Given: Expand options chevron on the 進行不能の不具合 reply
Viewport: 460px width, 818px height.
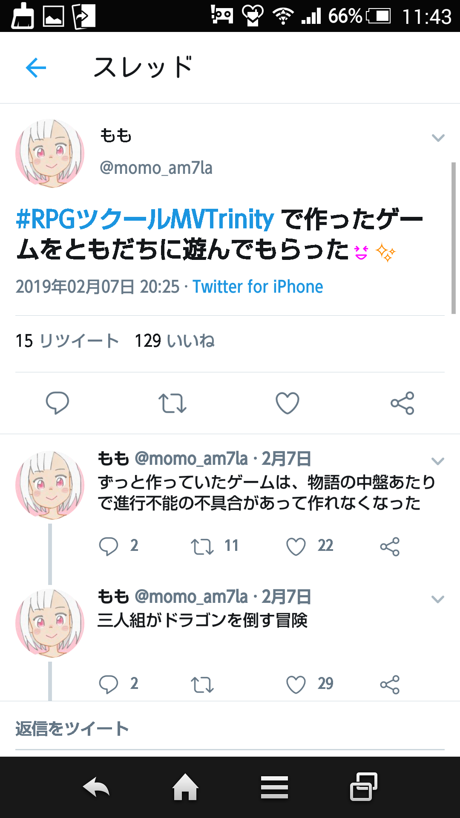Looking at the screenshot, I should (438, 461).
